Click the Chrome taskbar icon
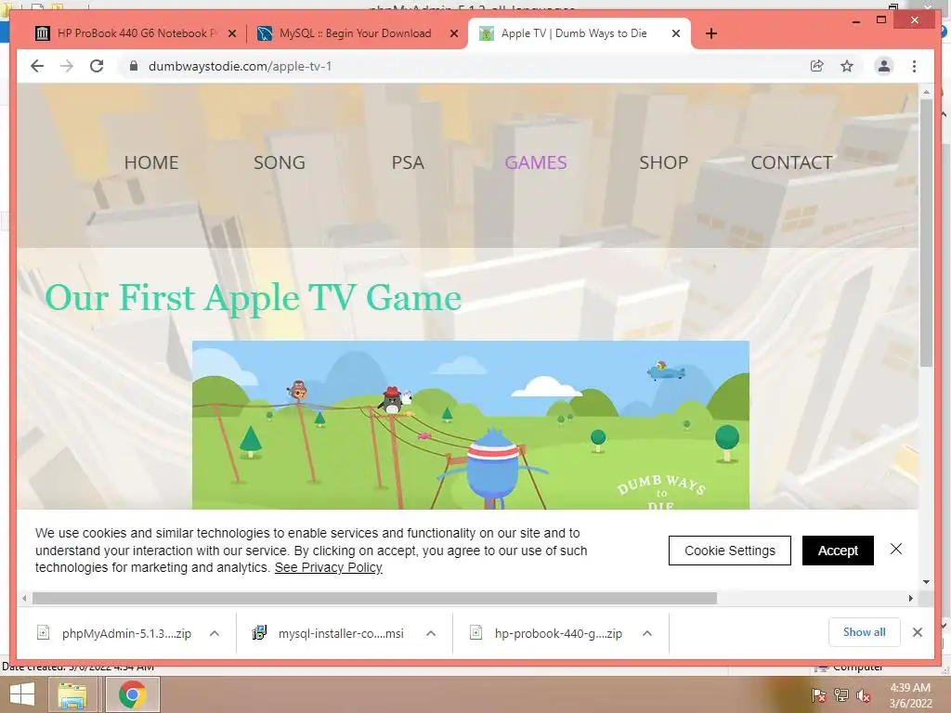951x713 pixels. click(x=132, y=694)
